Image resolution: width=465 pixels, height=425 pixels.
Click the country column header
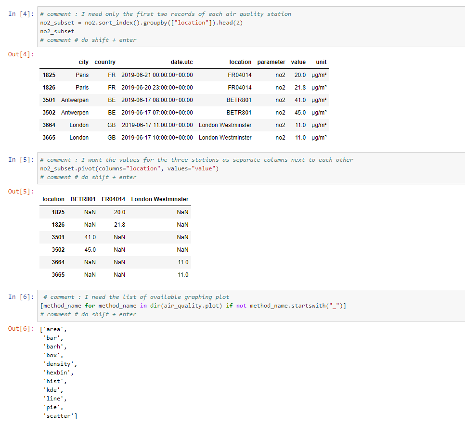point(105,62)
